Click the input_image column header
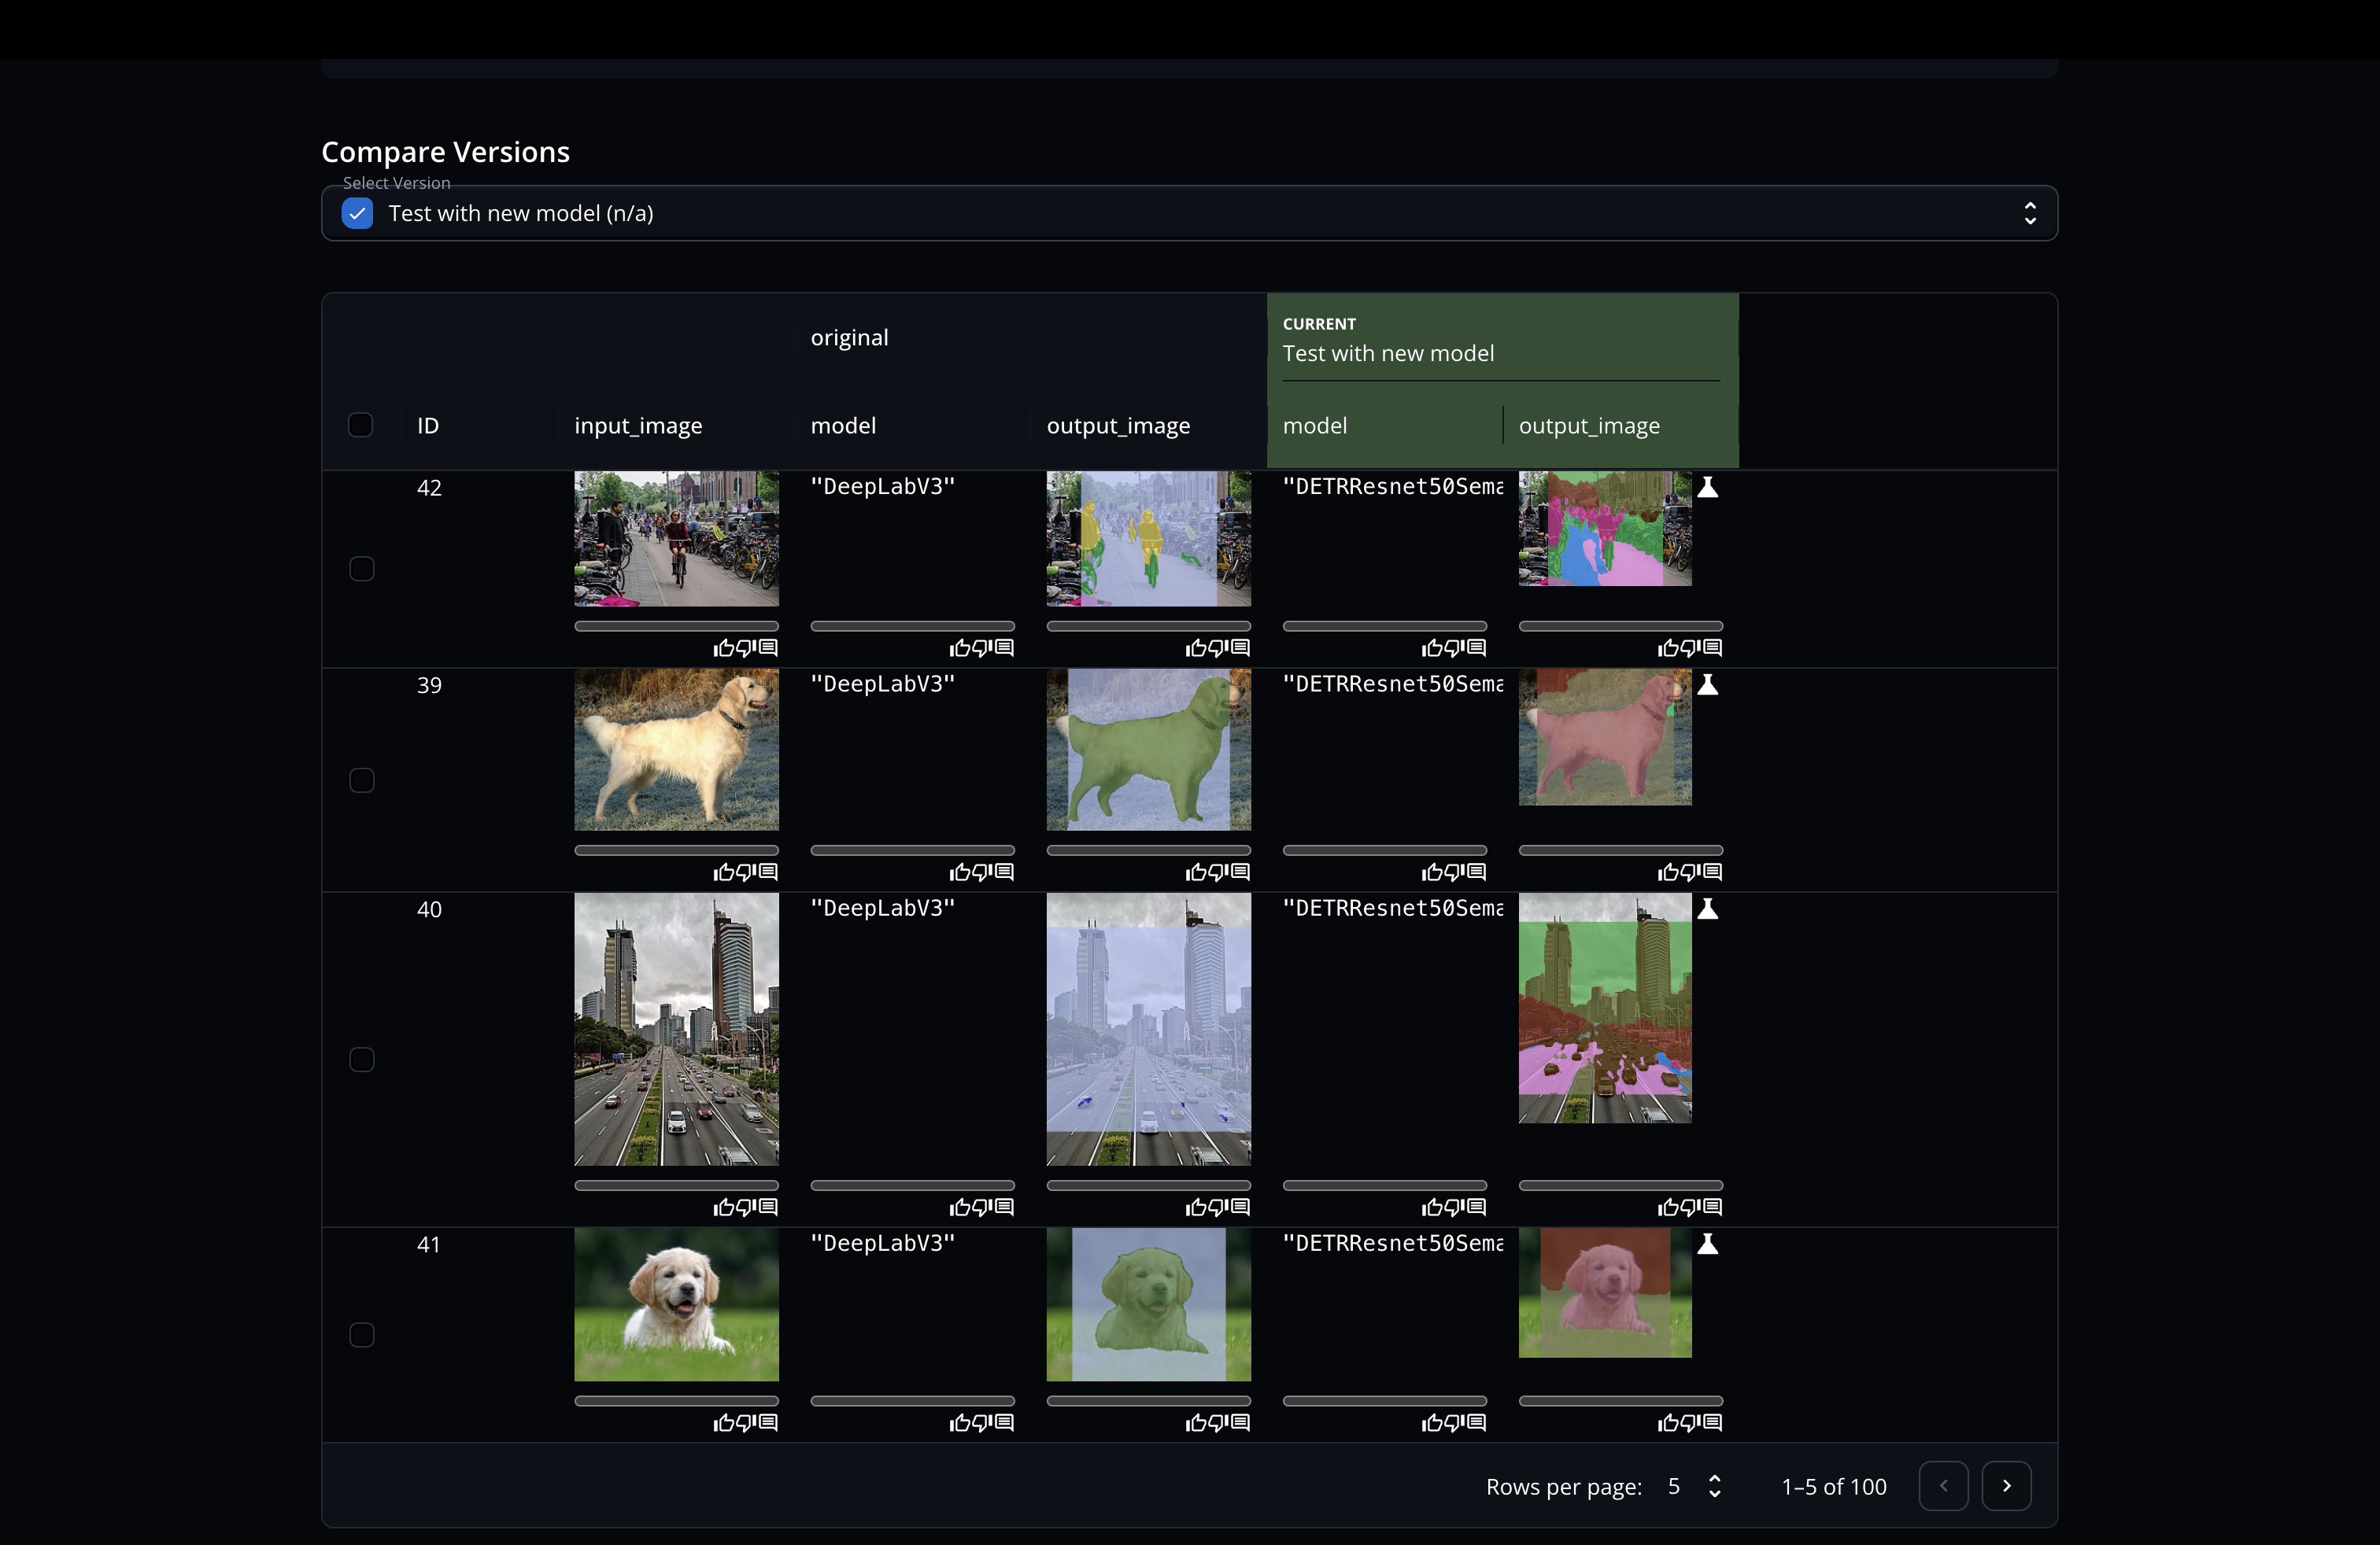 click(638, 426)
